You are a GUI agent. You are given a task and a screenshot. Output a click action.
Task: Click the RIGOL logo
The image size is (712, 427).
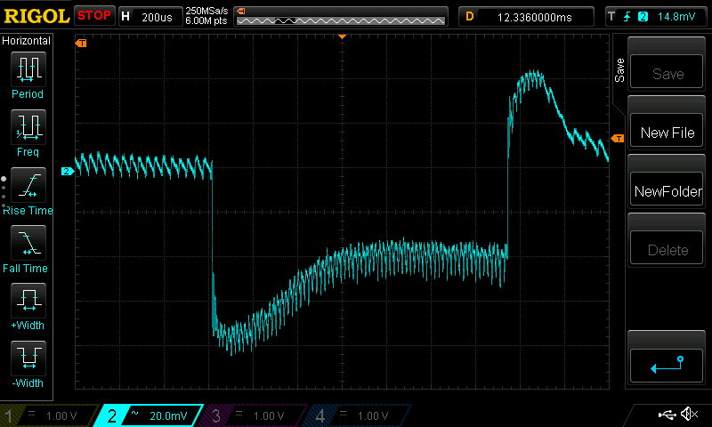(x=36, y=16)
